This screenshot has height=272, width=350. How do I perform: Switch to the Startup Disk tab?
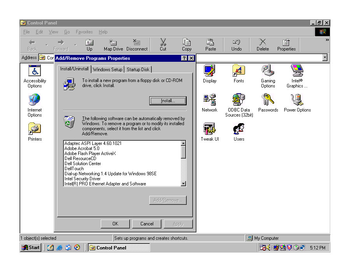coord(138,69)
